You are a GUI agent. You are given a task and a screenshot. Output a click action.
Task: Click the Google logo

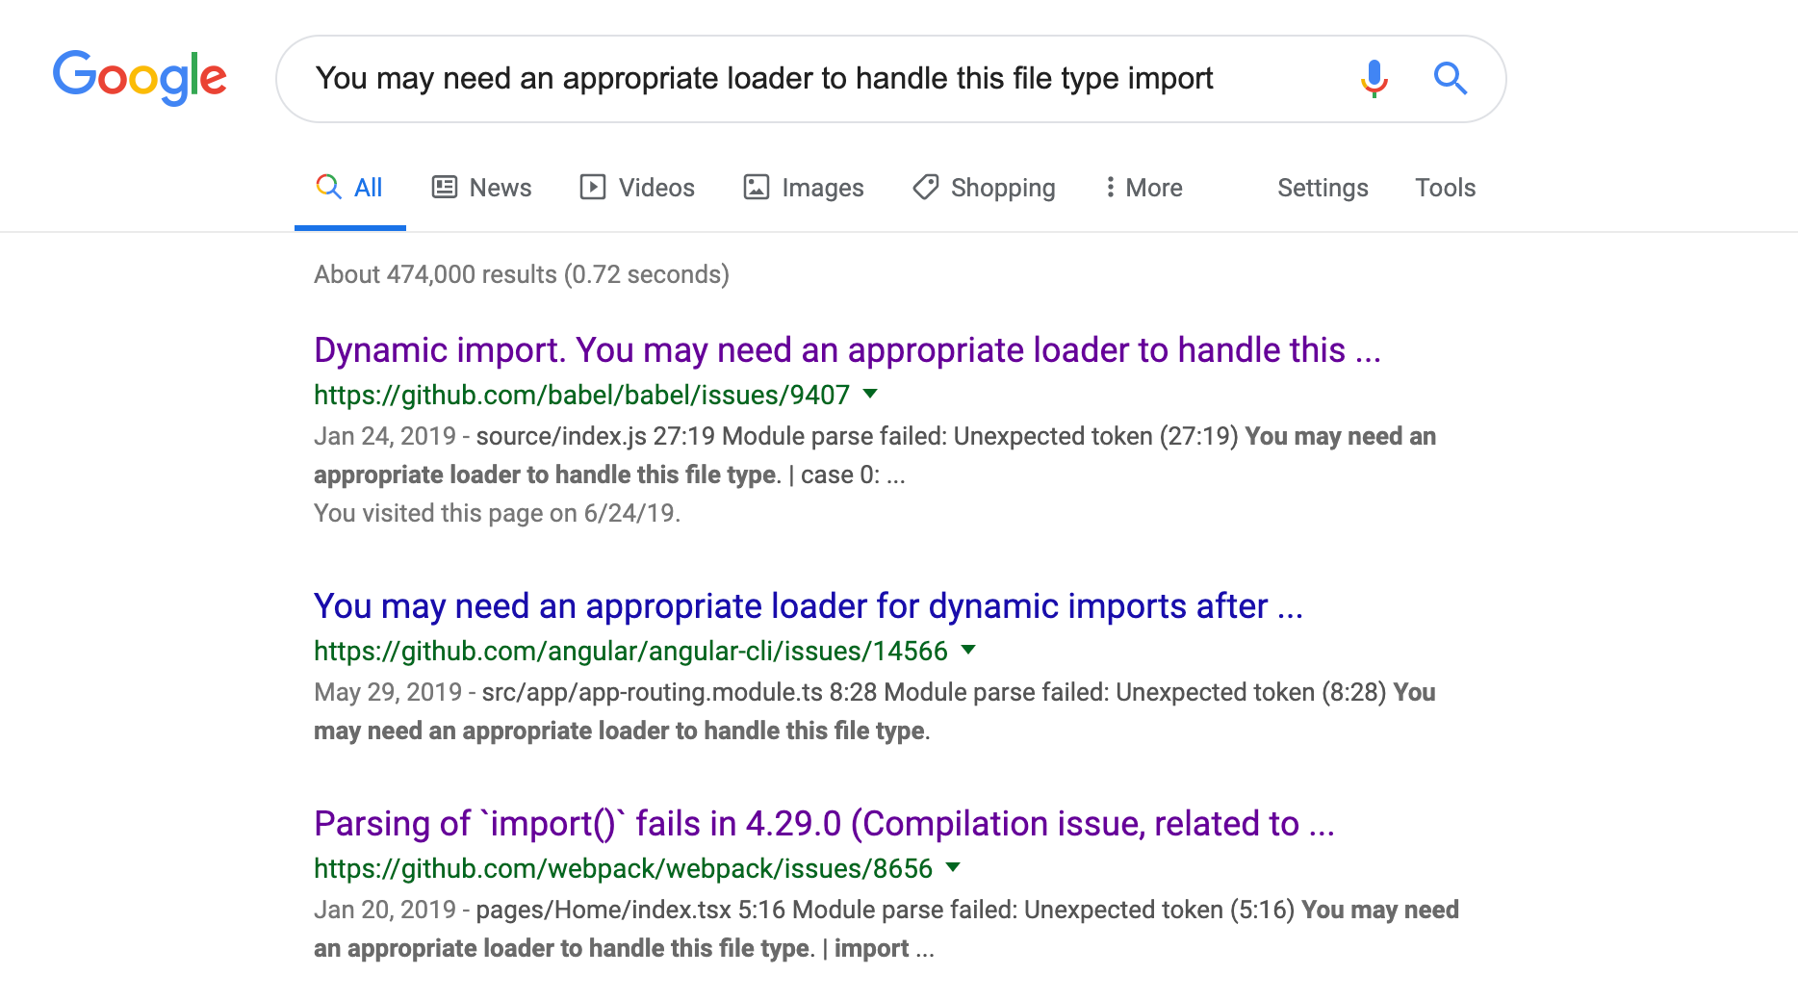pos(140,78)
